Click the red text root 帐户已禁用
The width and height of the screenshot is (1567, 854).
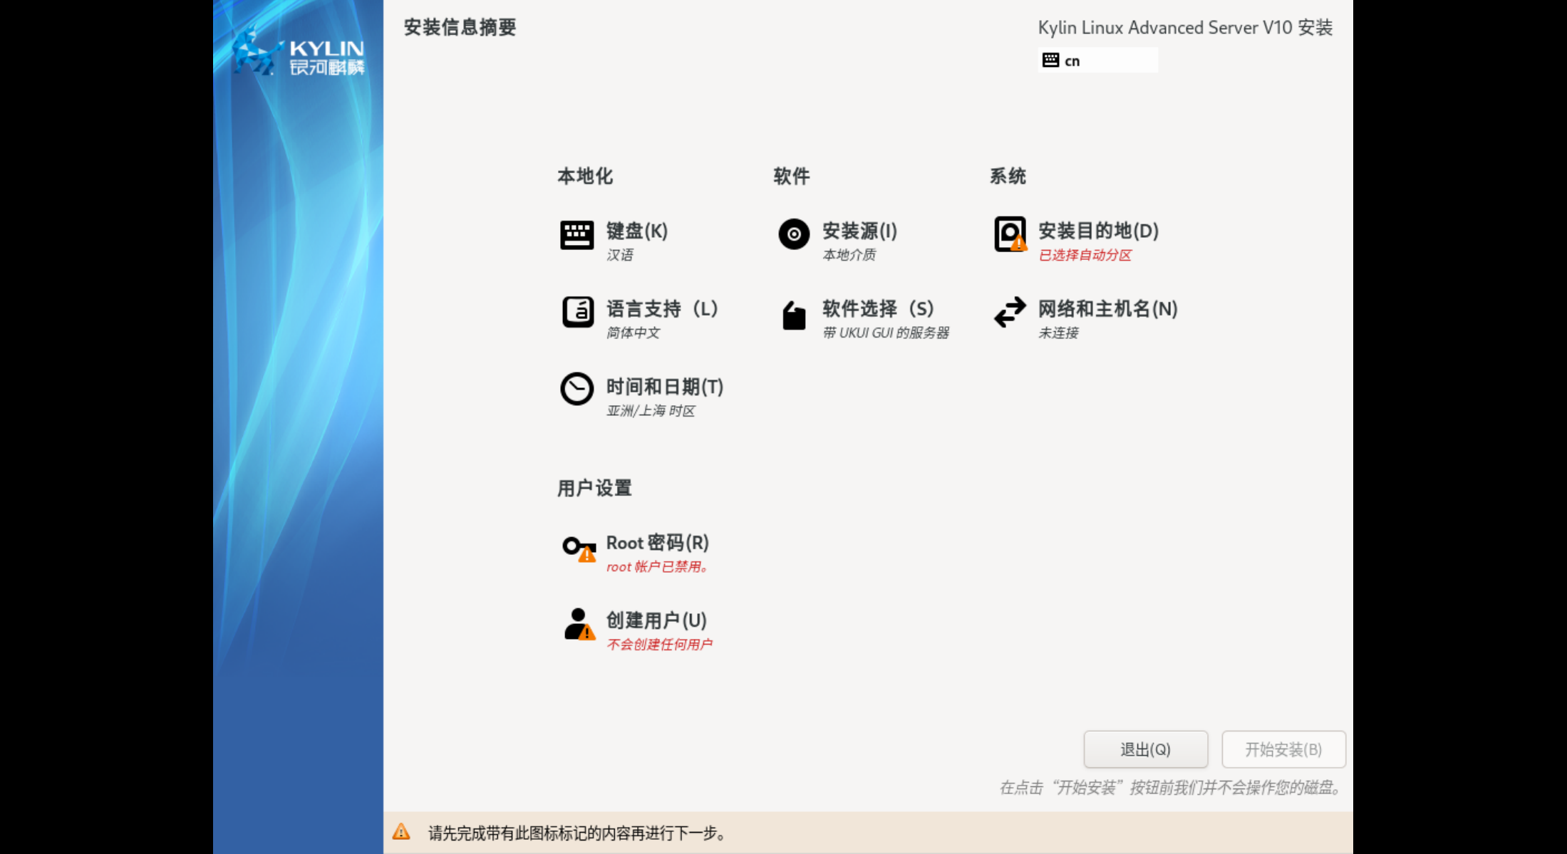(657, 567)
